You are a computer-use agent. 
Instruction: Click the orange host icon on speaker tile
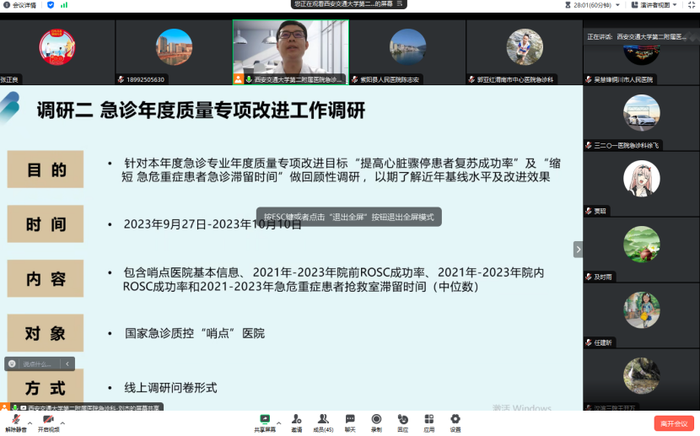click(x=239, y=79)
